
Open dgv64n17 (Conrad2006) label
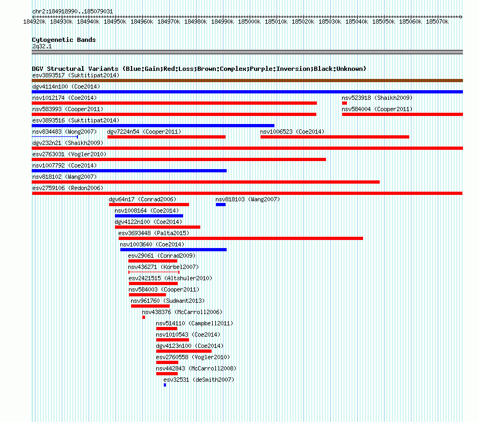coord(142,199)
